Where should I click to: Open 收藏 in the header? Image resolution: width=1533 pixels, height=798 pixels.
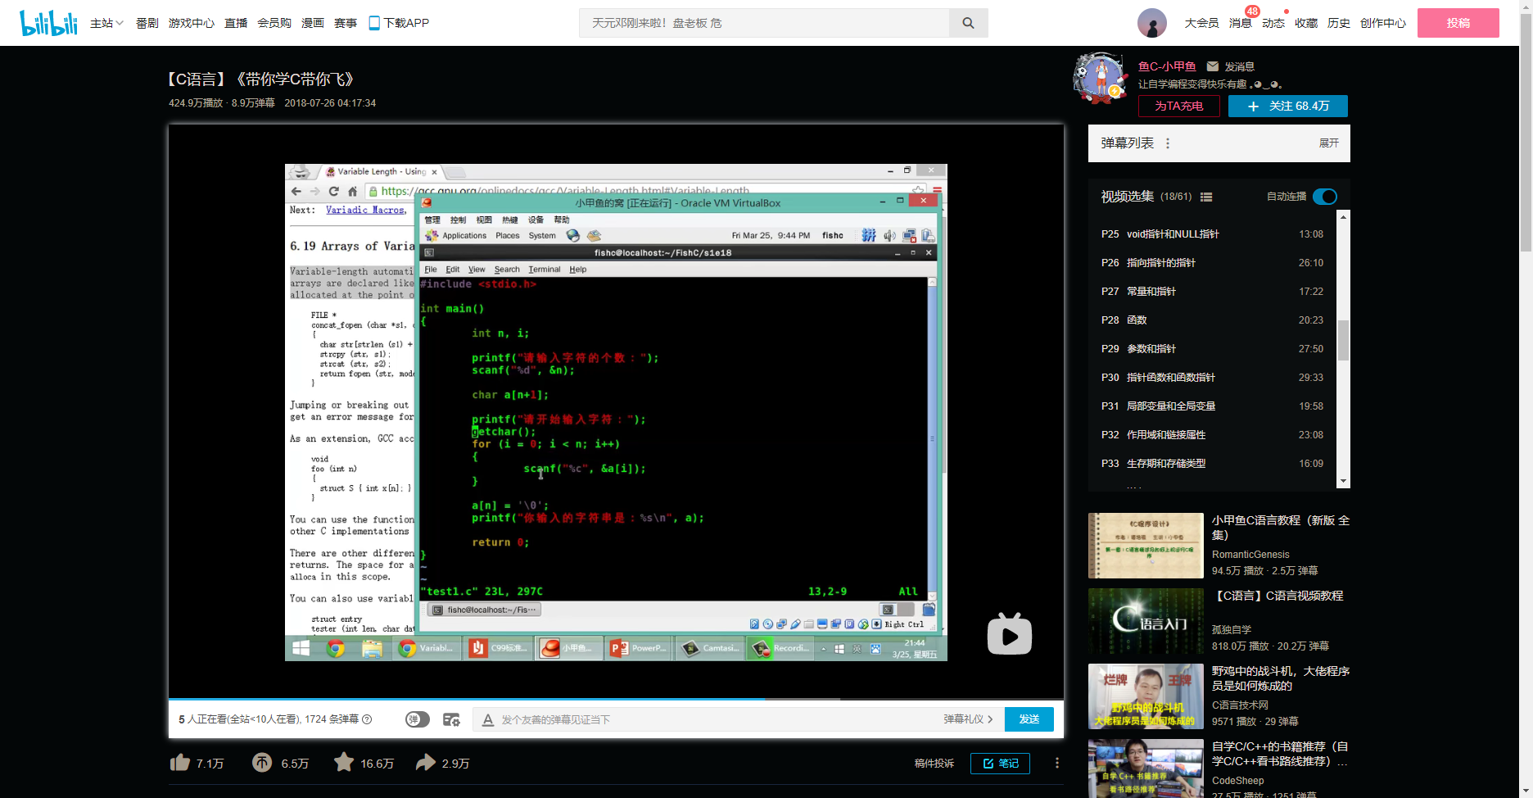[x=1306, y=23]
